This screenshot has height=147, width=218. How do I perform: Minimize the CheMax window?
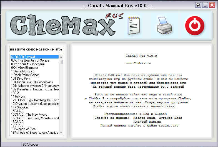tap(205, 5)
